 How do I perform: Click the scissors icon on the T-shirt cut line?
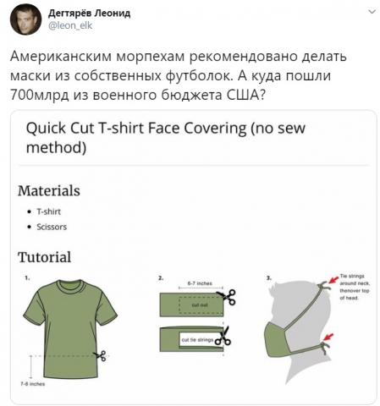point(100,355)
